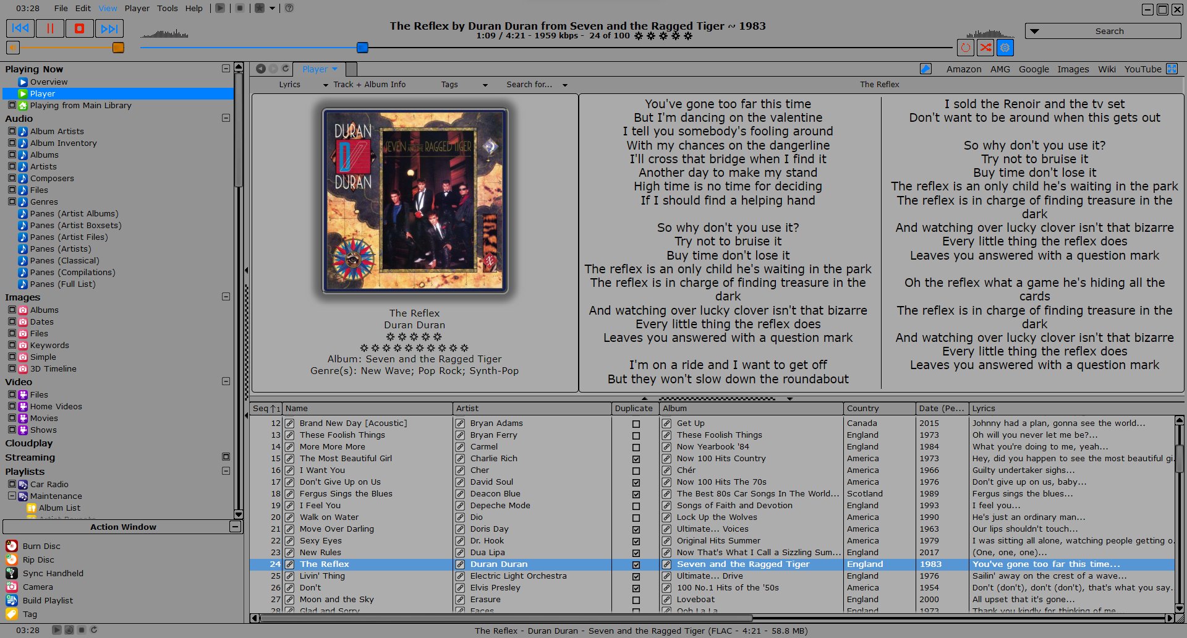Click the Burn Disc icon
The width and height of the screenshot is (1187, 638).
coord(12,546)
